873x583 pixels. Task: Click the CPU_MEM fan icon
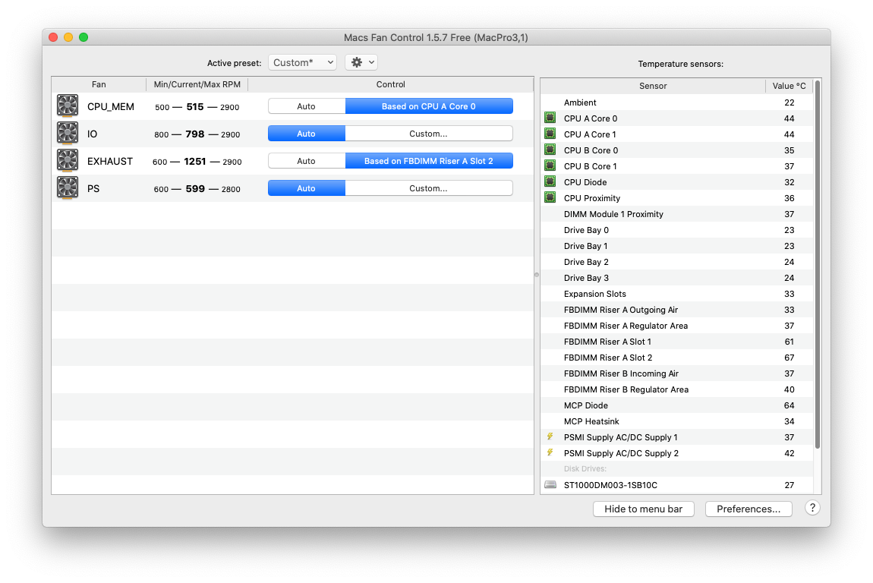(68, 106)
